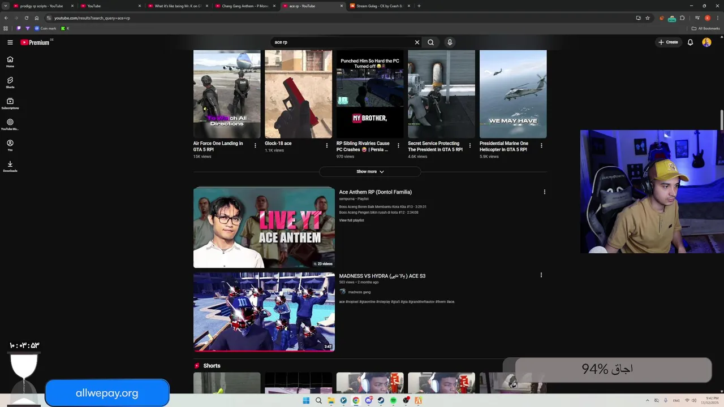Open Ace Anthem playlist thumbnail
The height and width of the screenshot is (407, 724).
point(264,228)
